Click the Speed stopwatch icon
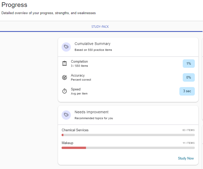The image size is (203, 169). click(x=65, y=91)
